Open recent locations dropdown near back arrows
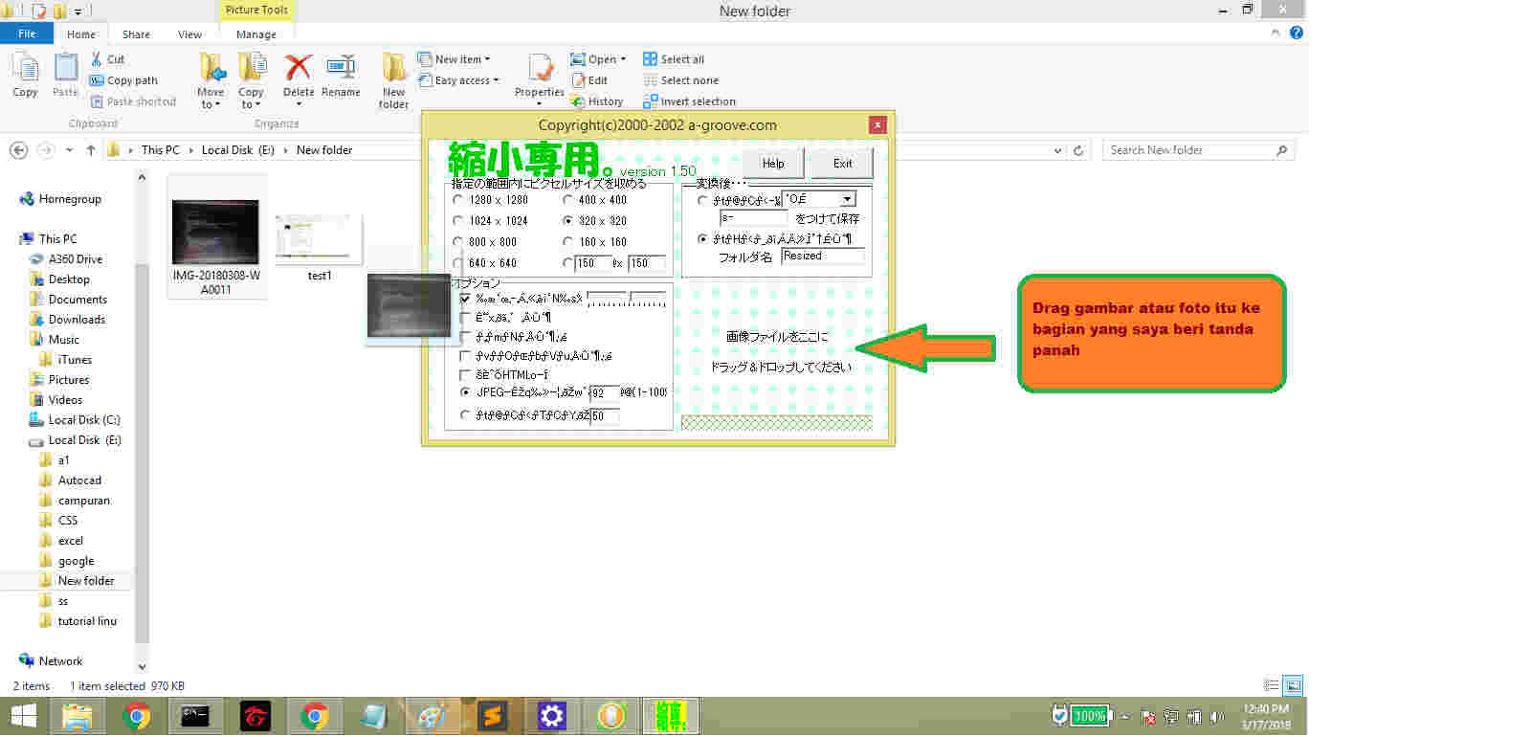Screen dimensions: 1531x737 pos(69,150)
